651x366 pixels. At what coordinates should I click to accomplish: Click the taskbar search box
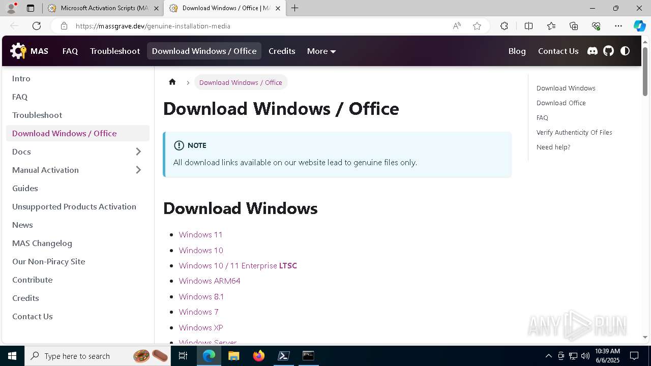coord(99,356)
